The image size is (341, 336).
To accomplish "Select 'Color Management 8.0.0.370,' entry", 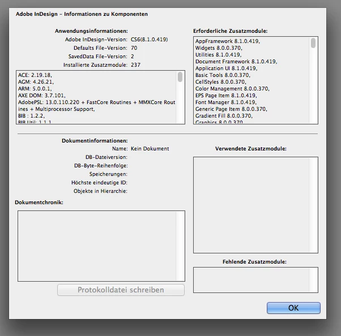I will (232, 88).
